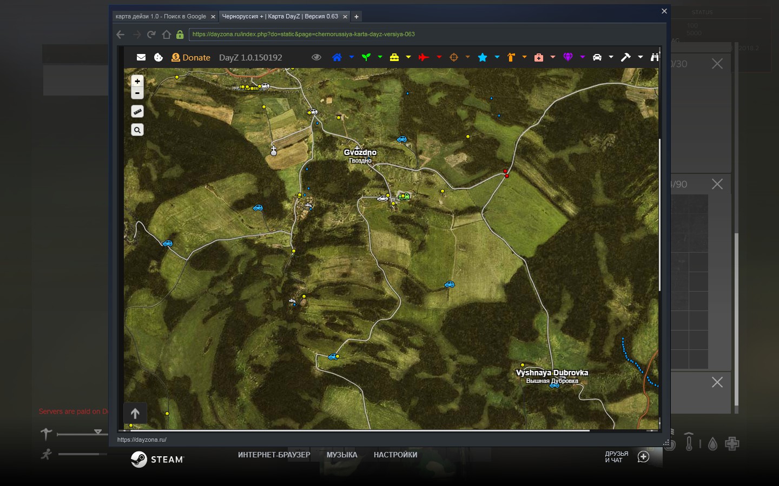
Task: Zoom in the map with plus button
Action: tap(137, 81)
